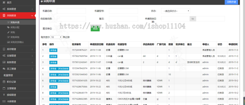Click the 供应商名称 input field
Viewport: 245px width, 105px height.
71,19
